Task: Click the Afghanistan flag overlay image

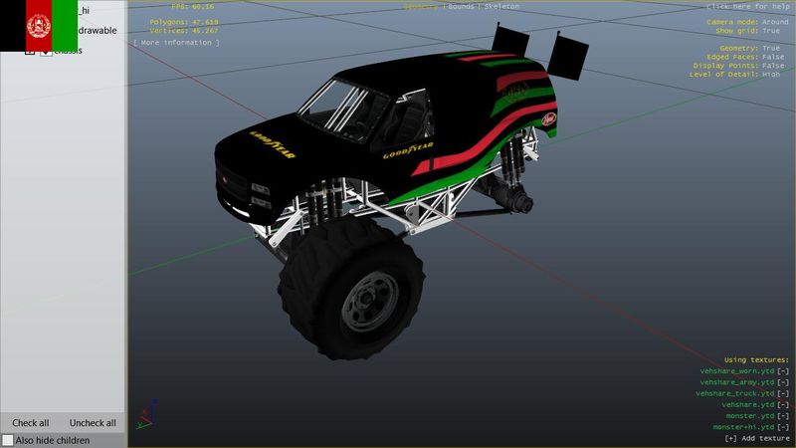Action: pyautogui.click(x=39, y=26)
